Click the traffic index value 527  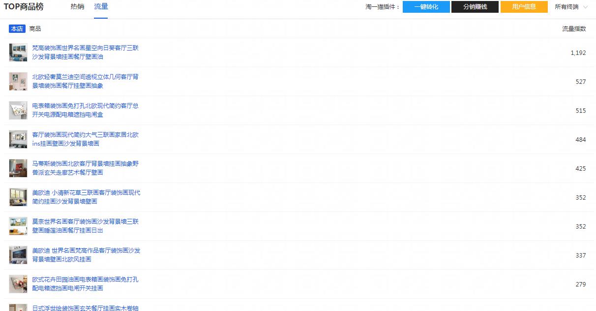581,82
